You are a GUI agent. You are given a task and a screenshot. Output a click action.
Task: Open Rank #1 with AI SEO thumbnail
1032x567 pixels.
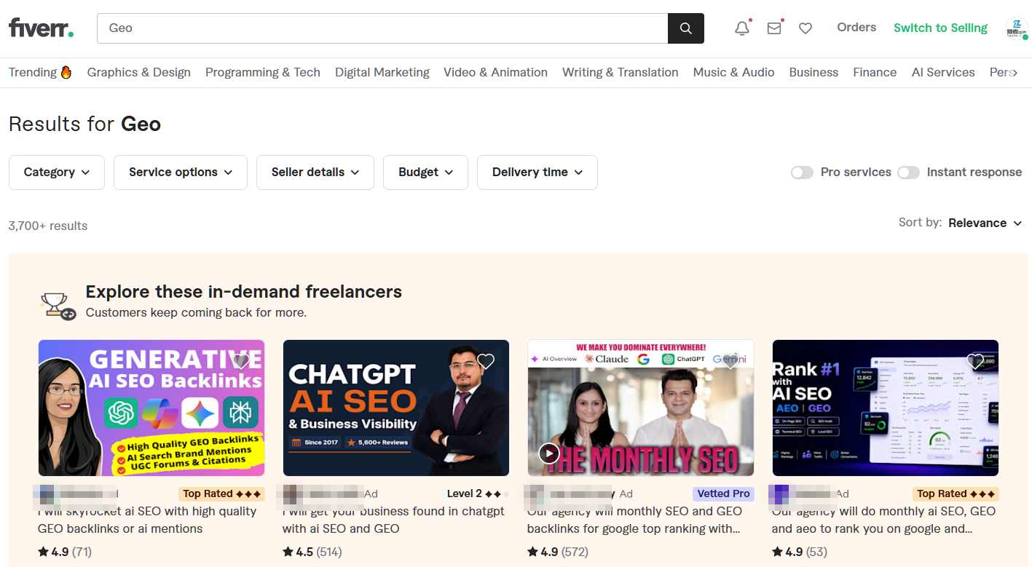pos(886,408)
